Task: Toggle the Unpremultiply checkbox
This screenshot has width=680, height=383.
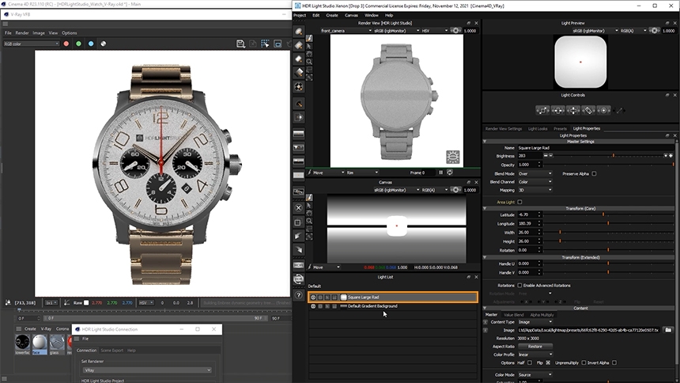Action: pos(584,362)
